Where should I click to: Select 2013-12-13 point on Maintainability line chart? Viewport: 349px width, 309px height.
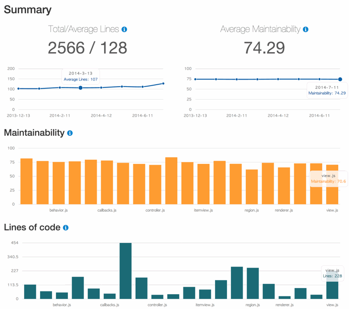(195, 79)
